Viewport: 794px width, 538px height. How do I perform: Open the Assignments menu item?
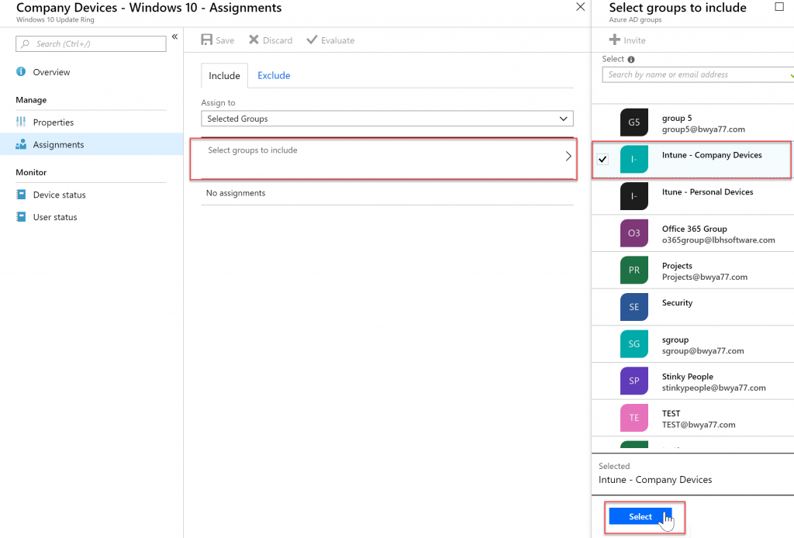point(91,144)
